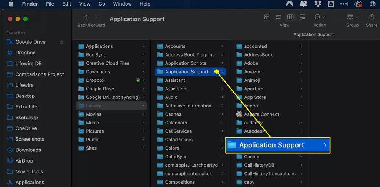
Task: Select the Compositions folder
Action: [190, 182]
